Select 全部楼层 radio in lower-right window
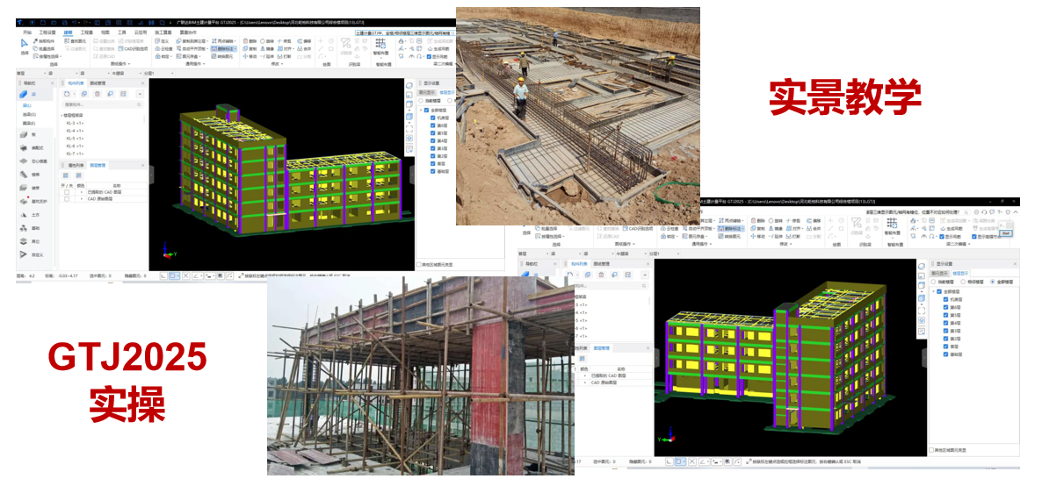The width and height of the screenshot is (1042, 486). (x=992, y=282)
